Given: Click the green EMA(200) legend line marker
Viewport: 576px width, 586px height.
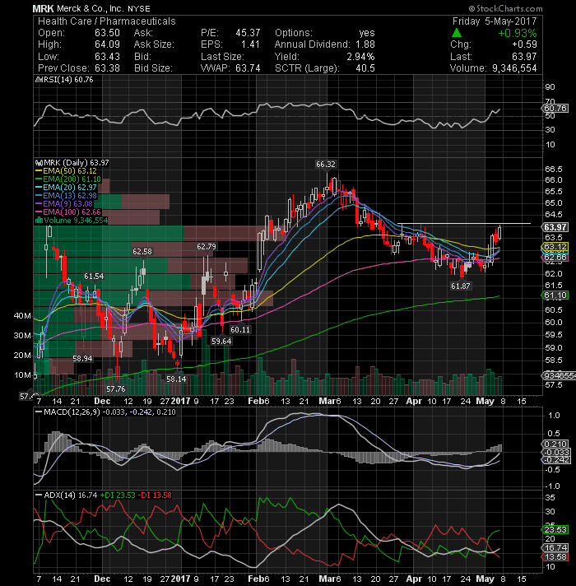Looking at the screenshot, I should [x=39, y=179].
